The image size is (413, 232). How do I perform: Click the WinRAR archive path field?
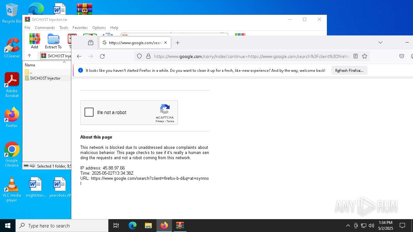(x=55, y=56)
